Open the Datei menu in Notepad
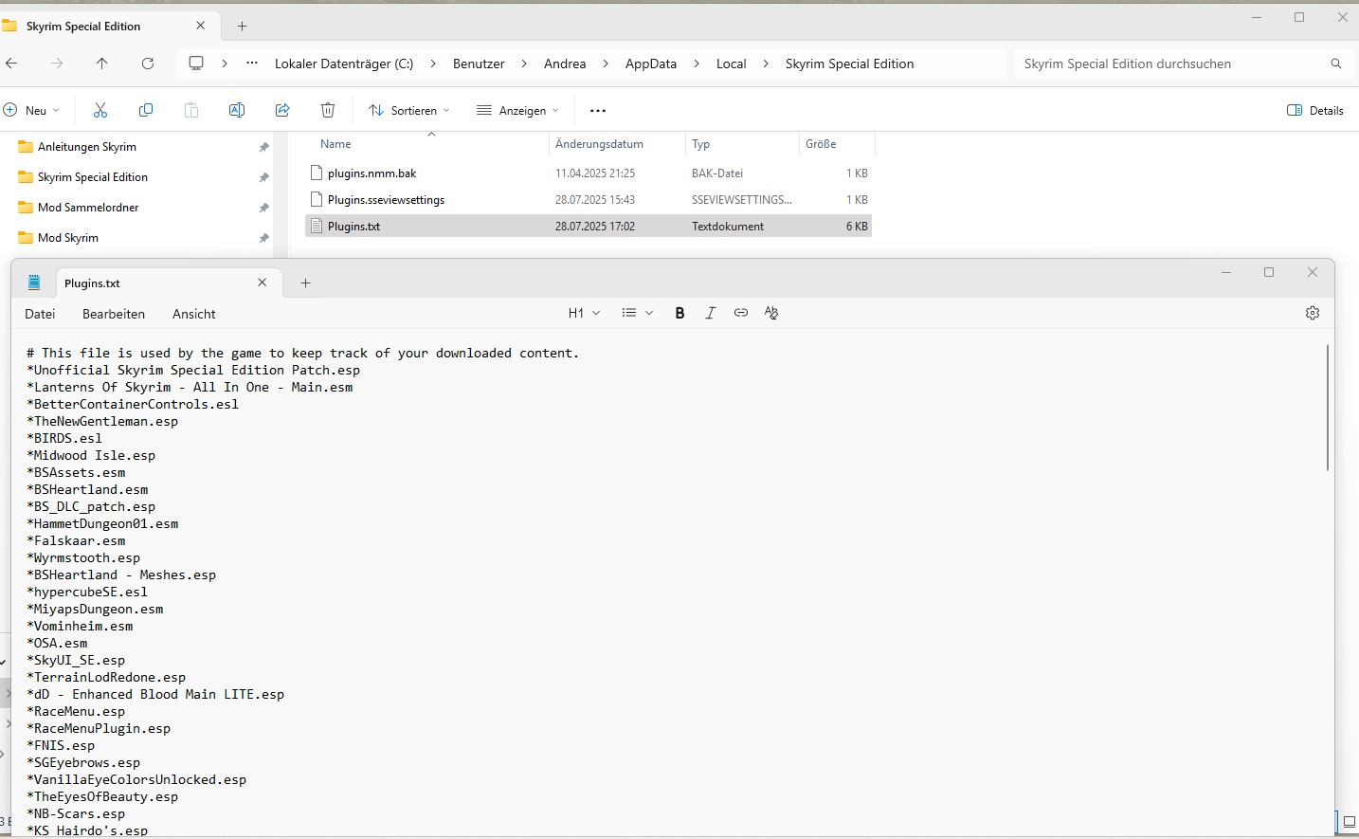This screenshot has height=839, width=1359. click(x=40, y=314)
